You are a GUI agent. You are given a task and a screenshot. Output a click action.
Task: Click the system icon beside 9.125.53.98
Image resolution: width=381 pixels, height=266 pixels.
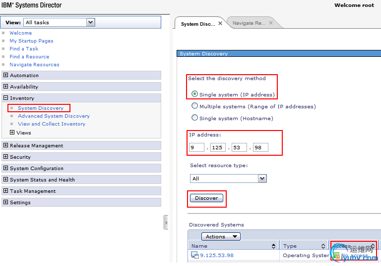tap(195, 255)
